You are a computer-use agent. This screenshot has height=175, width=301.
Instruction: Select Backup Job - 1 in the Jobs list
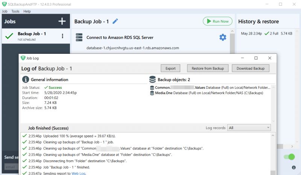click(x=36, y=36)
